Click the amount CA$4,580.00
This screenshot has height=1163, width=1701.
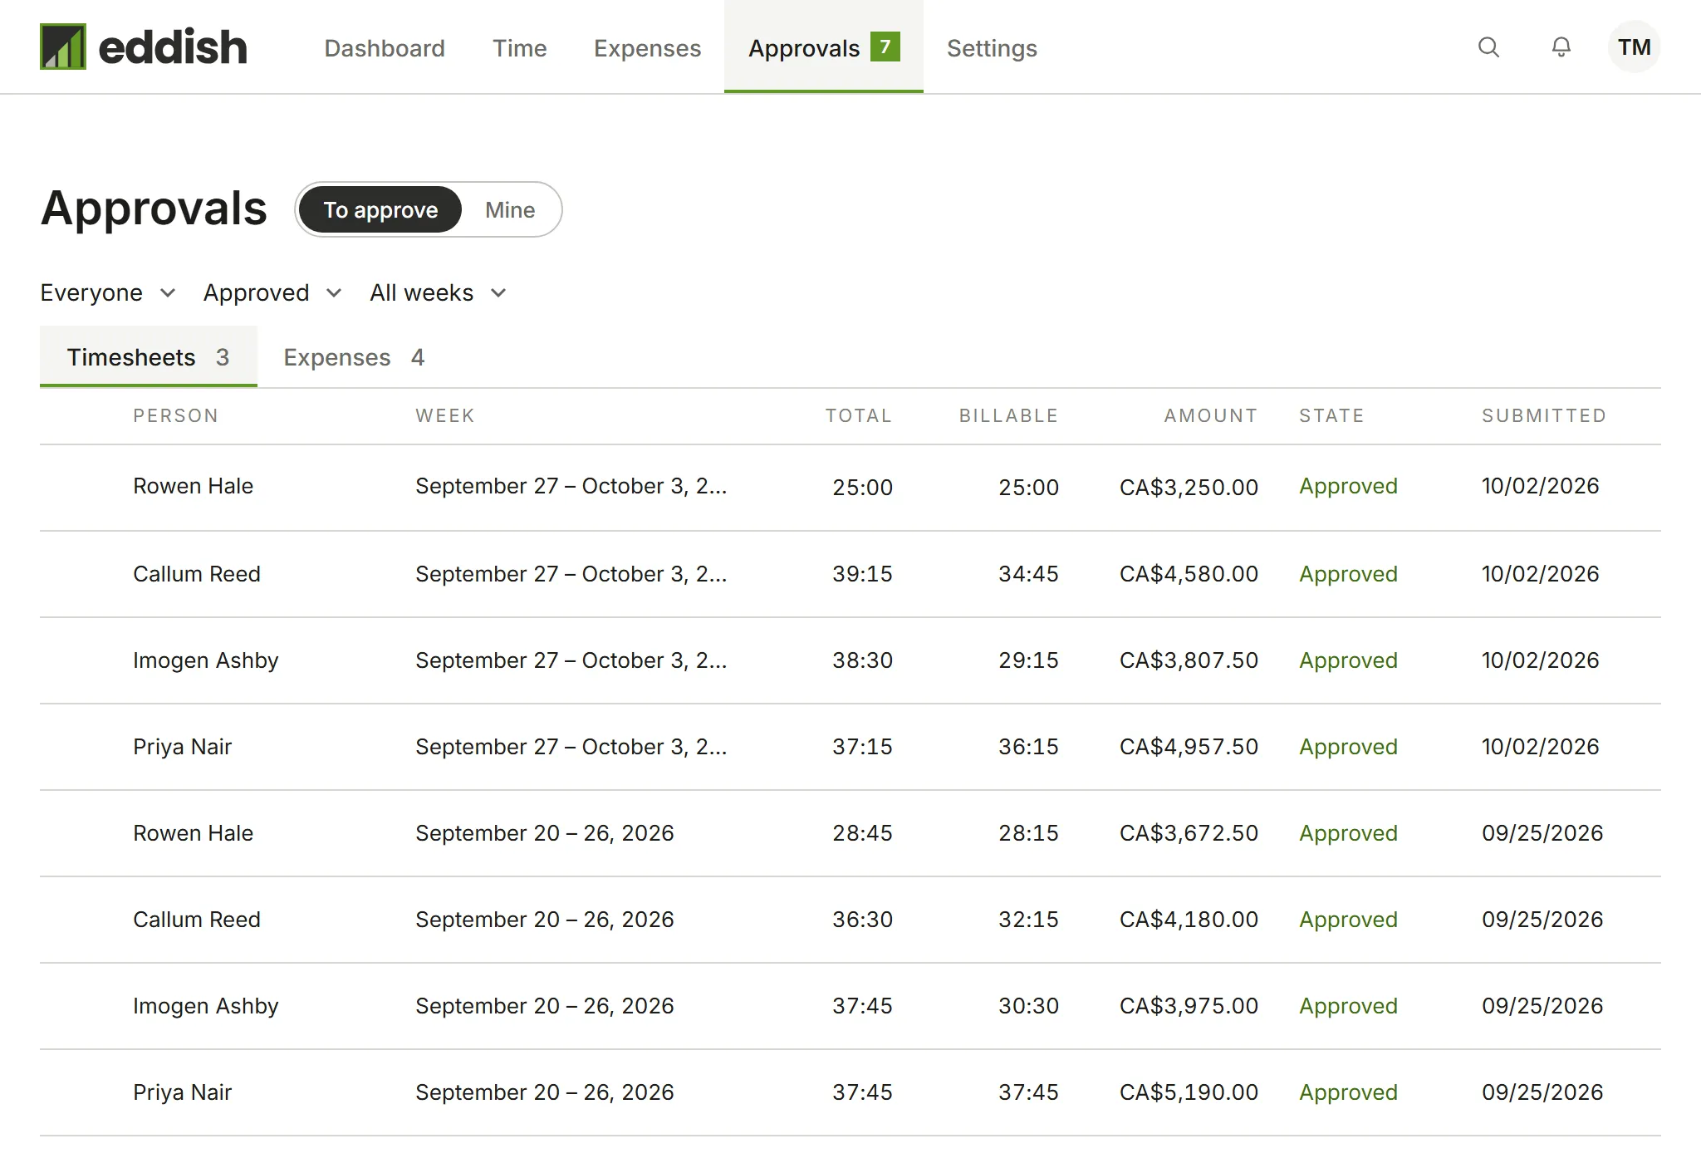click(1189, 573)
